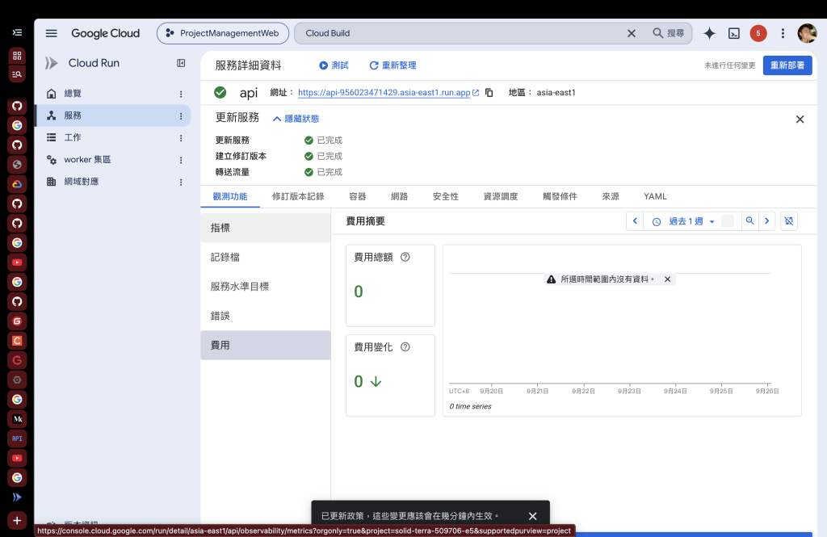Select 記錄檔 in observability menu
The image size is (827, 537).
[x=265, y=257]
